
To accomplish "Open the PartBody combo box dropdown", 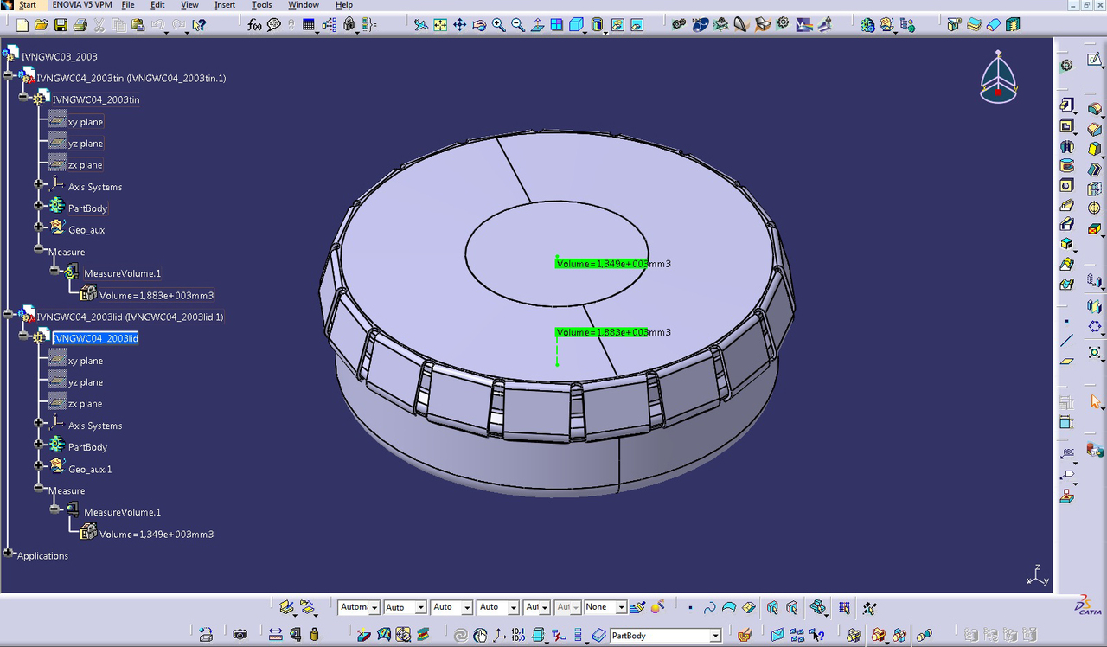I will point(715,636).
